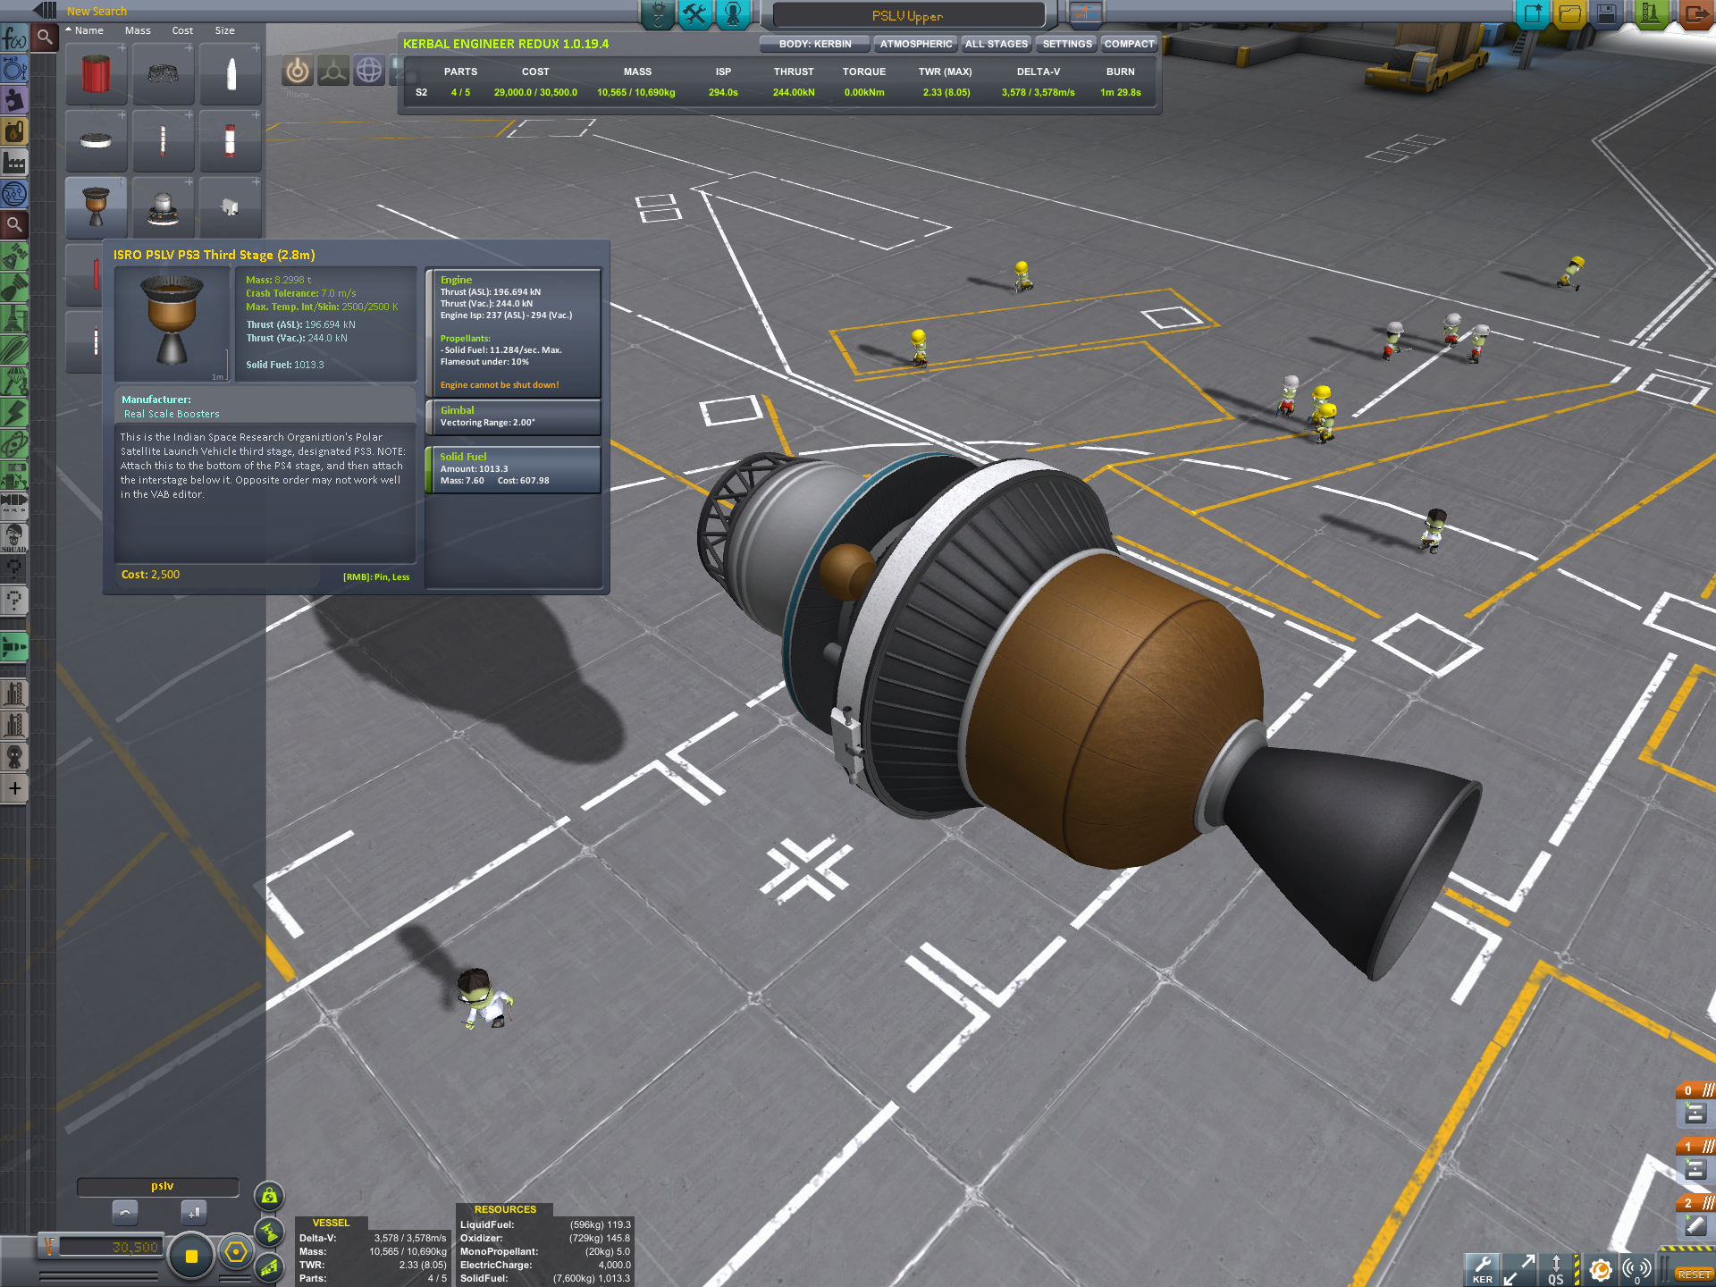Image resolution: width=1716 pixels, height=1287 pixels.
Task: Open the load vessel folder
Action: [x=1569, y=14]
